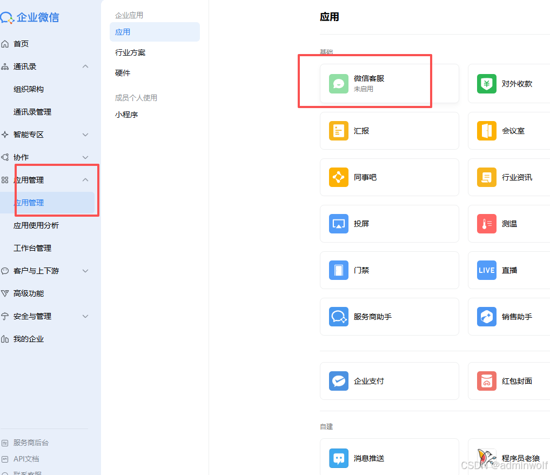Image resolution: width=550 pixels, height=475 pixels.
Task: Click the 企业支付 card label
Action: [x=369, y=381]
